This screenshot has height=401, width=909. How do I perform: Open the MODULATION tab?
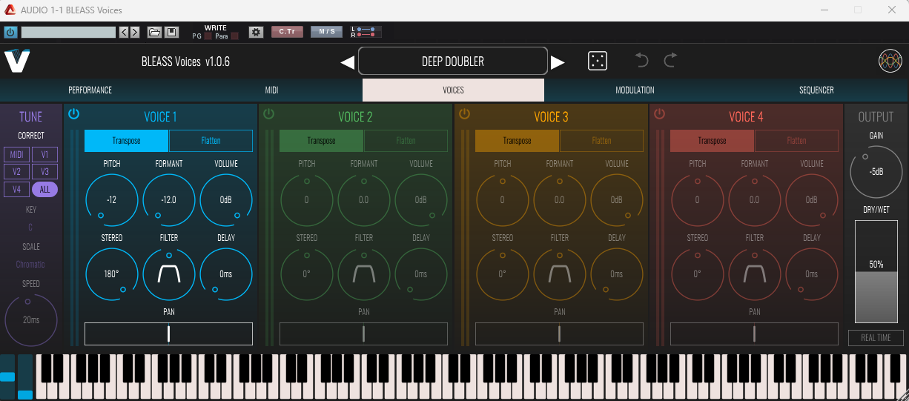click(x=635, y=90)
